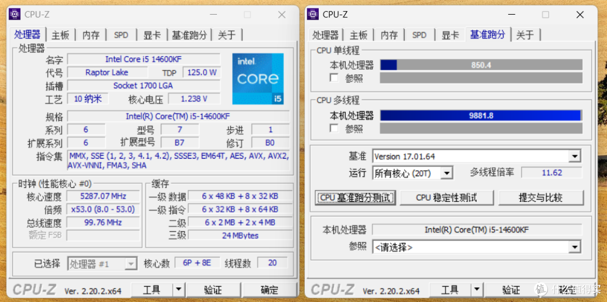The width and height of the screenshot is (607, 302).
Task: Click the 一级 指令 cache value
Action: click(x=240, y=209)
